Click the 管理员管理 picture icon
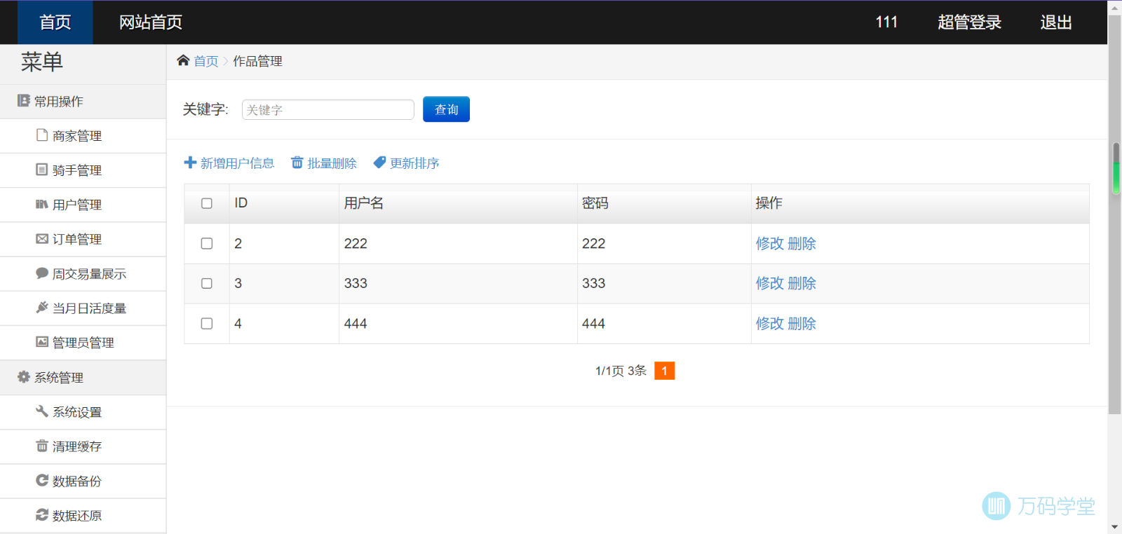 pyautogui.click(x=42, y=341)
